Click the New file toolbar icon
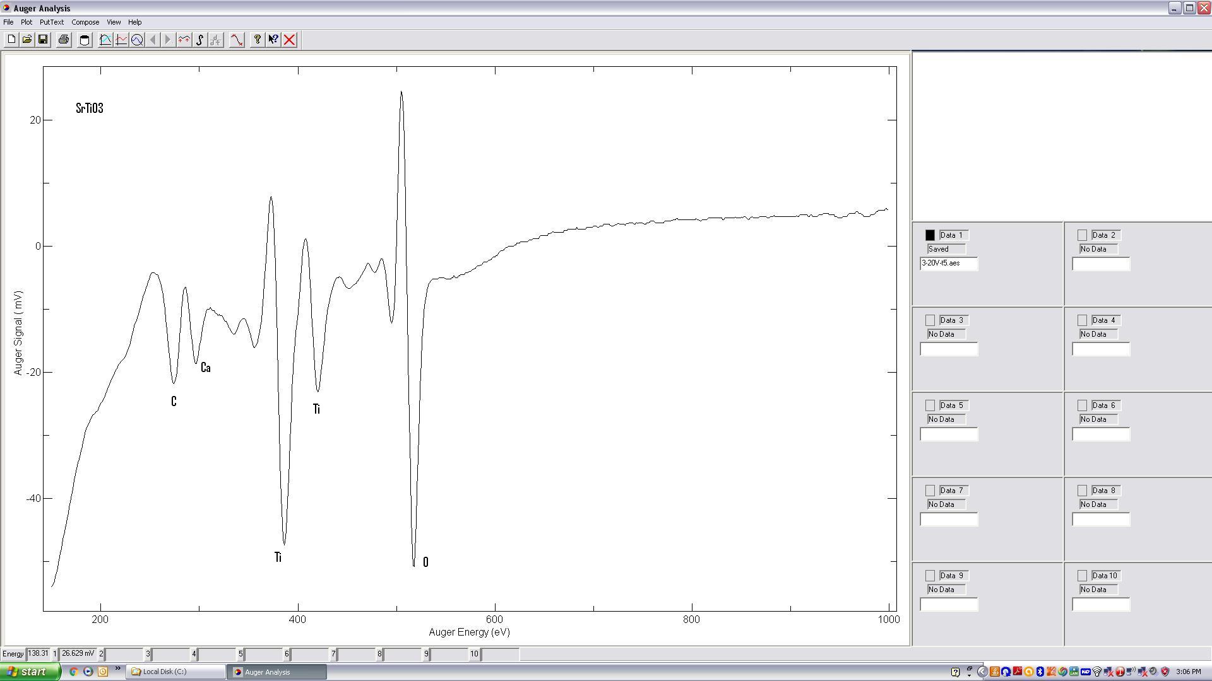 (x=11, y=40)
